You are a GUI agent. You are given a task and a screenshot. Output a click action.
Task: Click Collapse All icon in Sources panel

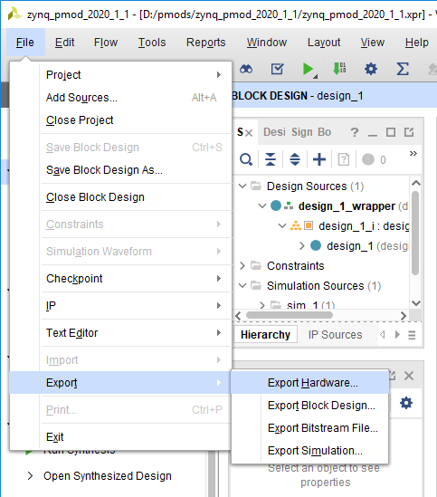(271, 159)
